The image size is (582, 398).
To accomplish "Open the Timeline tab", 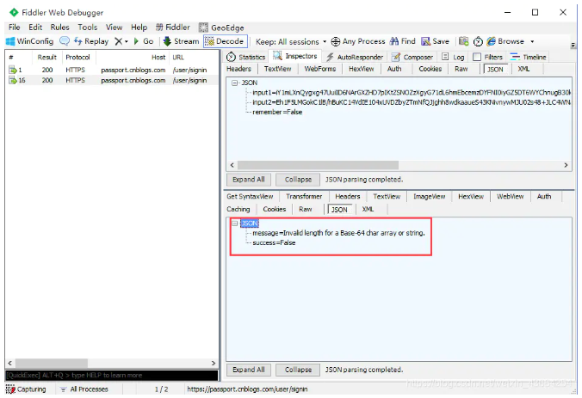I will click(528, 57).
